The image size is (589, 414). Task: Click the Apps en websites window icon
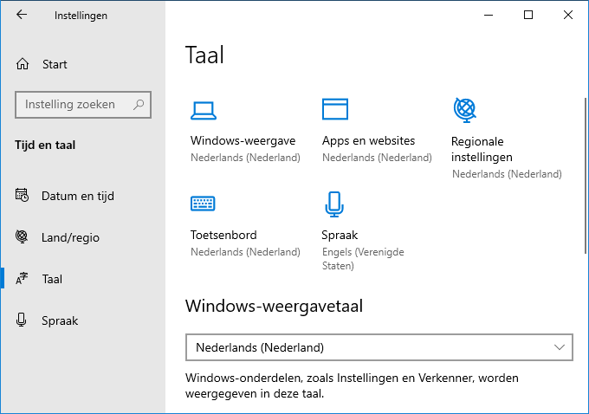[335, 109]
